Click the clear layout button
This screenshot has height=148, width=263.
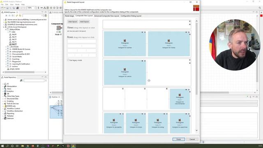[x=73, y=22]
